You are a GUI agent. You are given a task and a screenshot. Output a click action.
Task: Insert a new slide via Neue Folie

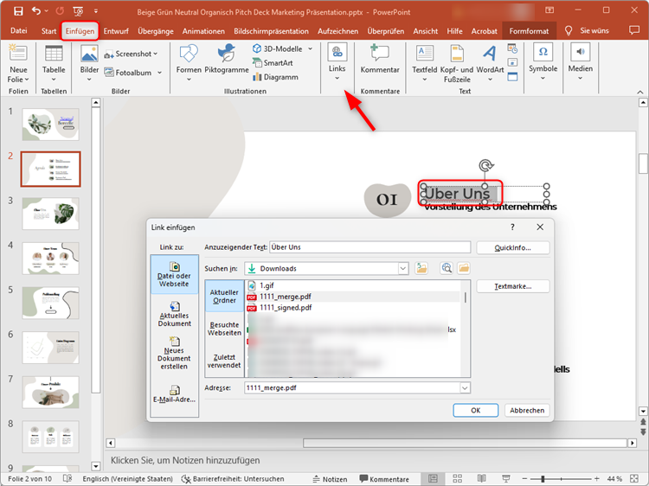coord(18,64)
